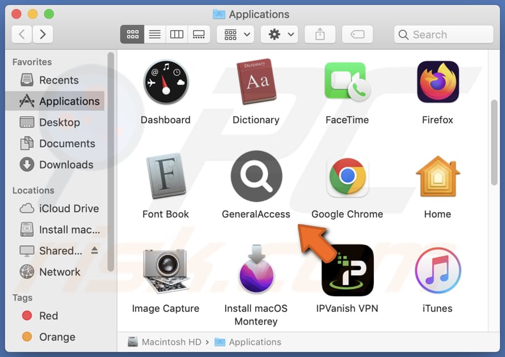Viewport: 505px width, 357px height.
Task: Open Desktop in the sidebar
Action: 55,122
